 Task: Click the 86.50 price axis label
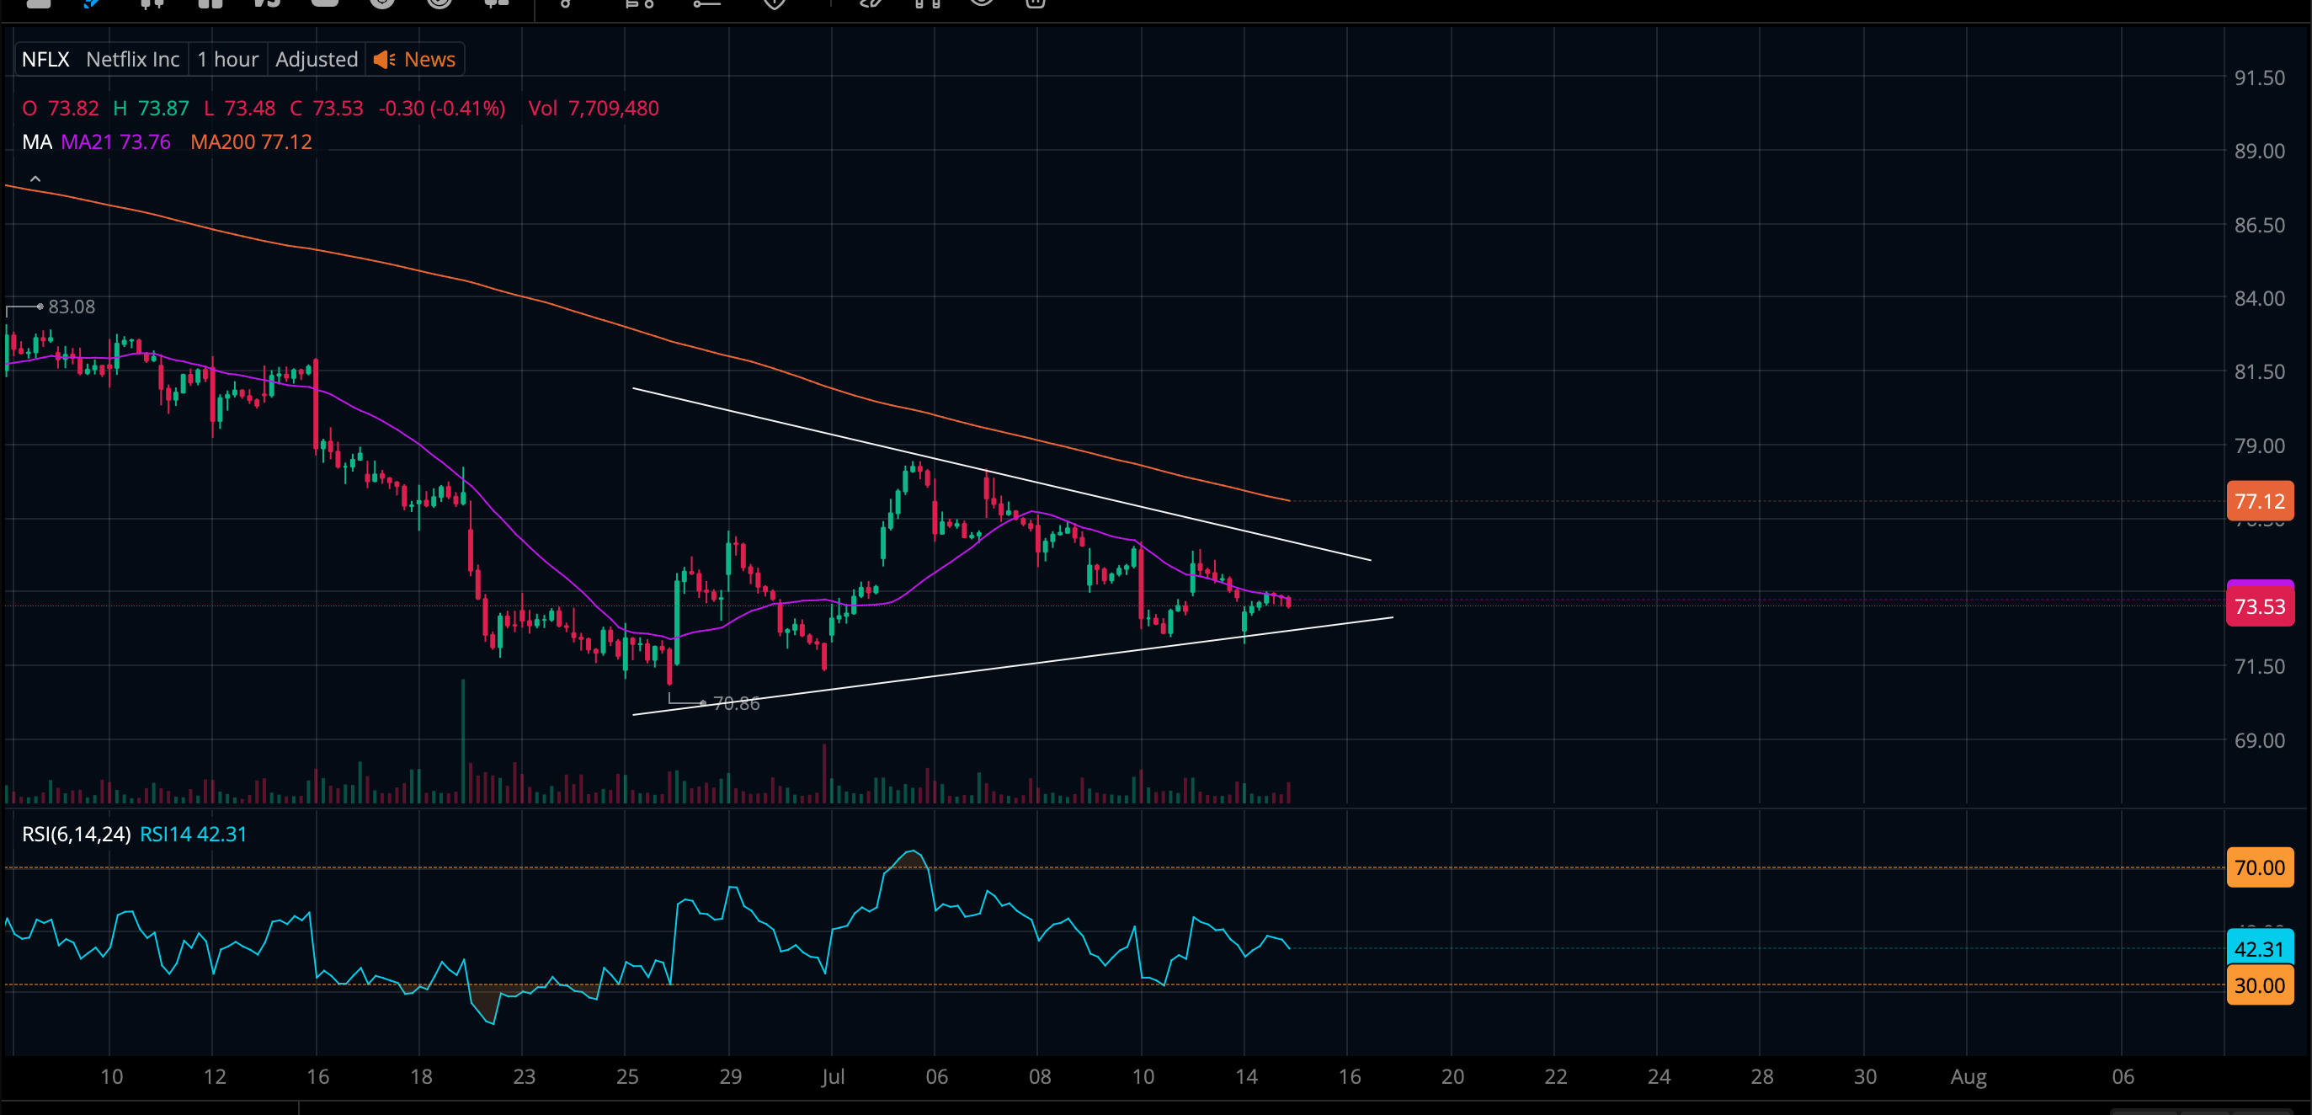tap(2259, 226)
